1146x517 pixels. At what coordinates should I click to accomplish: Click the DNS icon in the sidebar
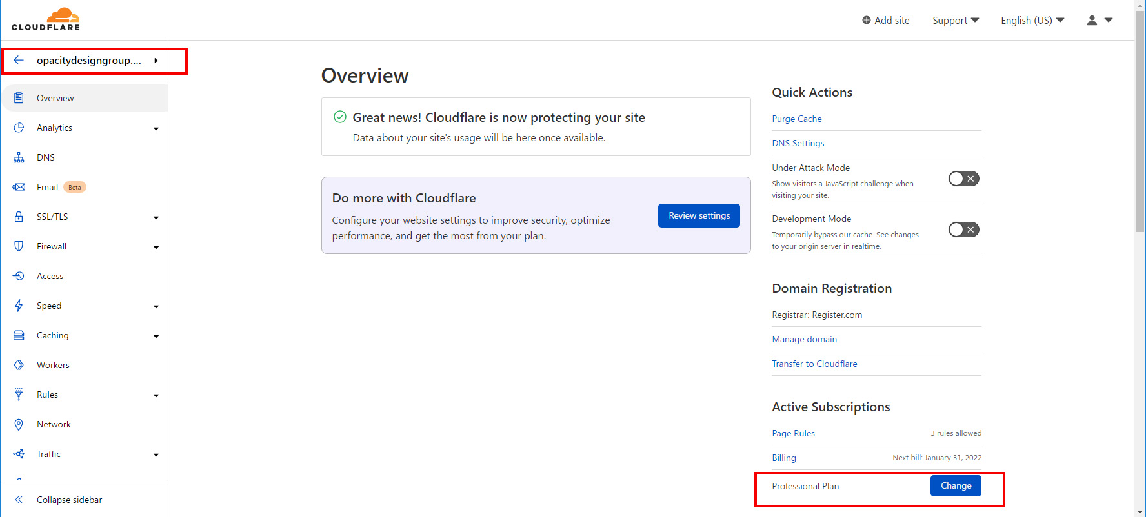[19, 157]
